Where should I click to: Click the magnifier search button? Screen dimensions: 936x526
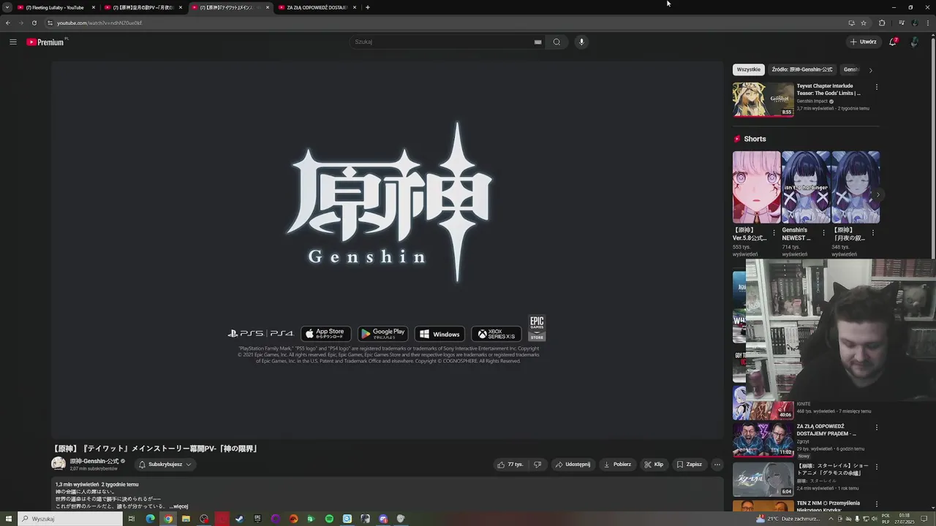coord(556,42)
